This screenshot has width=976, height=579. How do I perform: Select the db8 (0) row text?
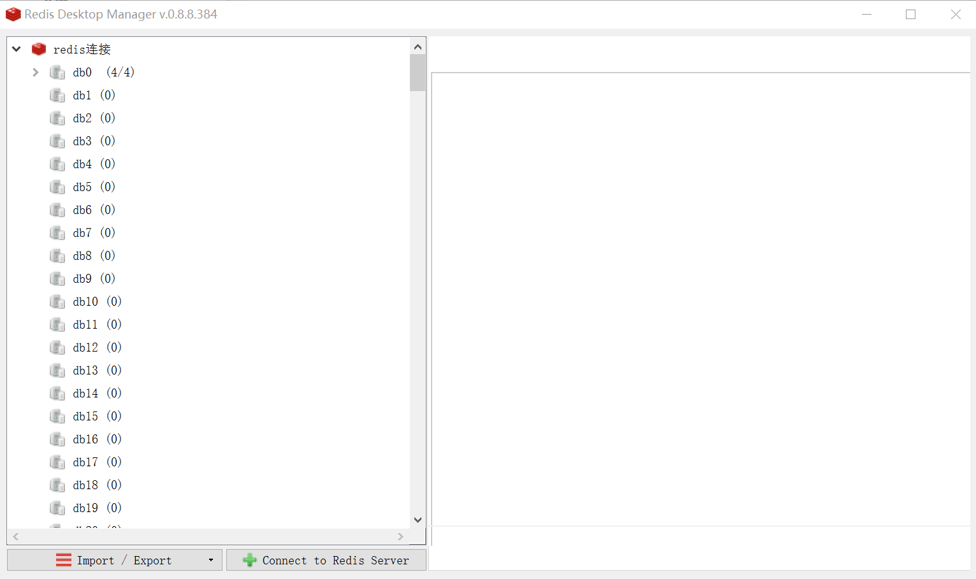tap(94, 255)
